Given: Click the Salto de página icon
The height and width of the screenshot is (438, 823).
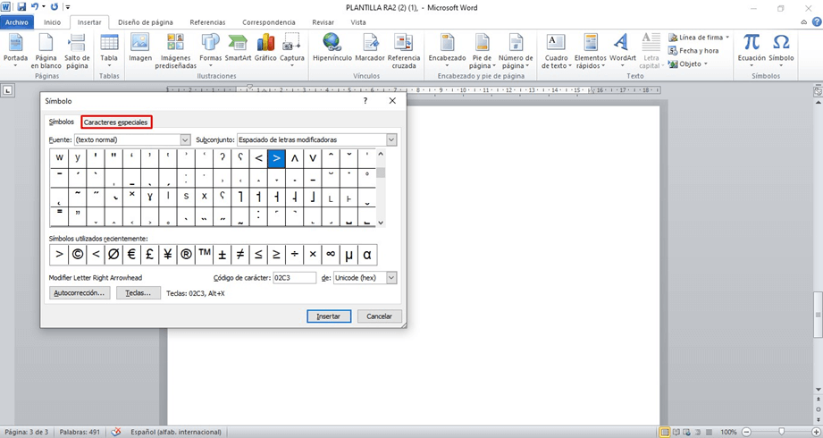Looking at the screenshot, I should [x=77, y=42].
